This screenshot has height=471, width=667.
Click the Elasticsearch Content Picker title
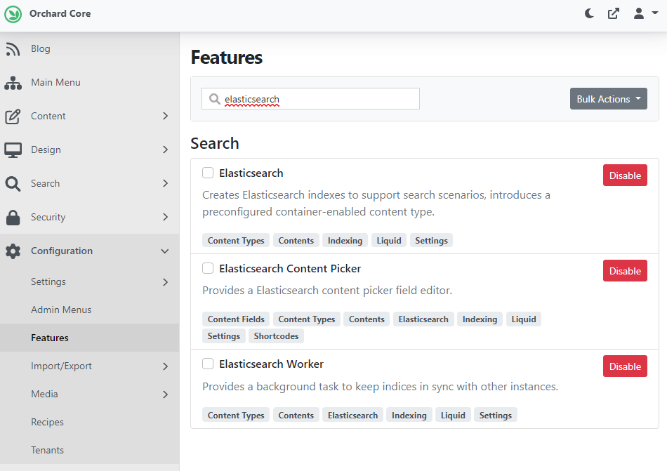click(290, 269)
